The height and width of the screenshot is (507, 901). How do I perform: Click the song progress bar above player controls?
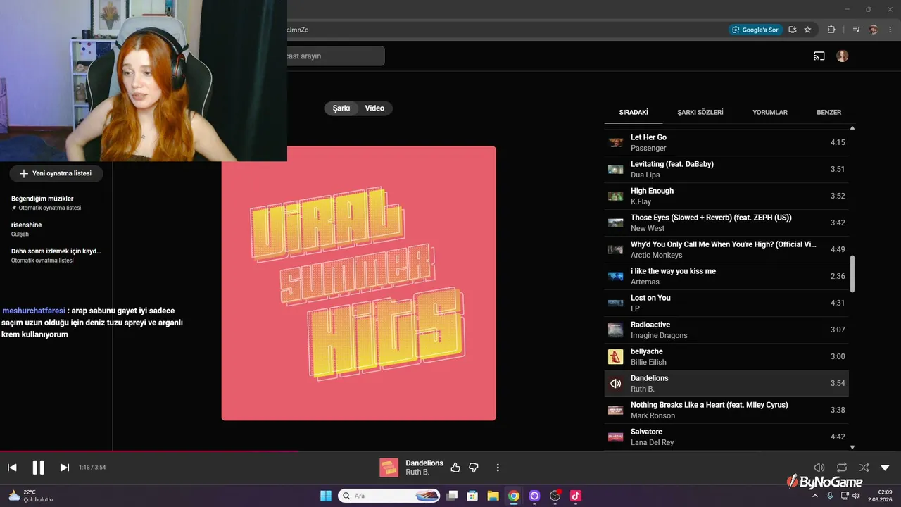point(450,451)
